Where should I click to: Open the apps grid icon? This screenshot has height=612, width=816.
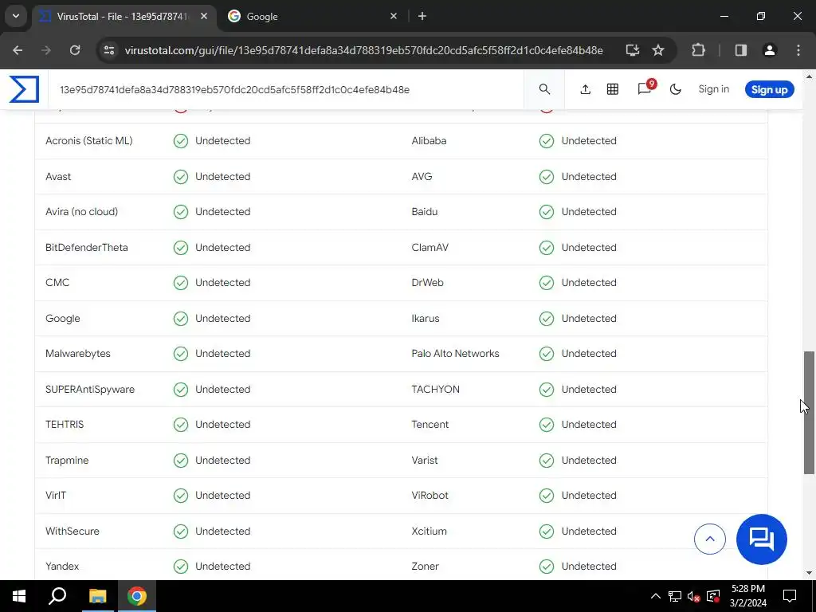pos(613,89)
